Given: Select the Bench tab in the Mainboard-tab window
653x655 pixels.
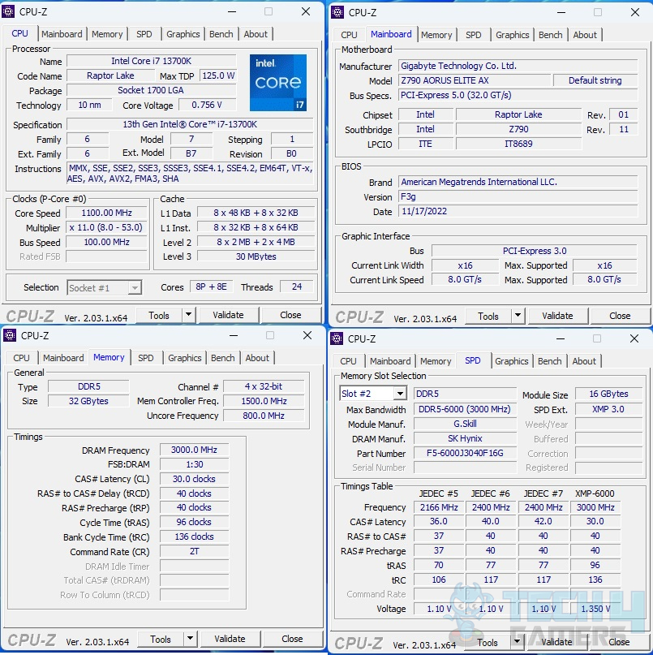Looking at the screenshot, I should pyautogui.click(x=551, y=35).
